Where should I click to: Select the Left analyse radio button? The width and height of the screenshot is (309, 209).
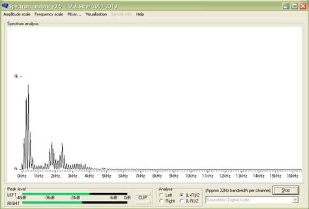point(161,195)
